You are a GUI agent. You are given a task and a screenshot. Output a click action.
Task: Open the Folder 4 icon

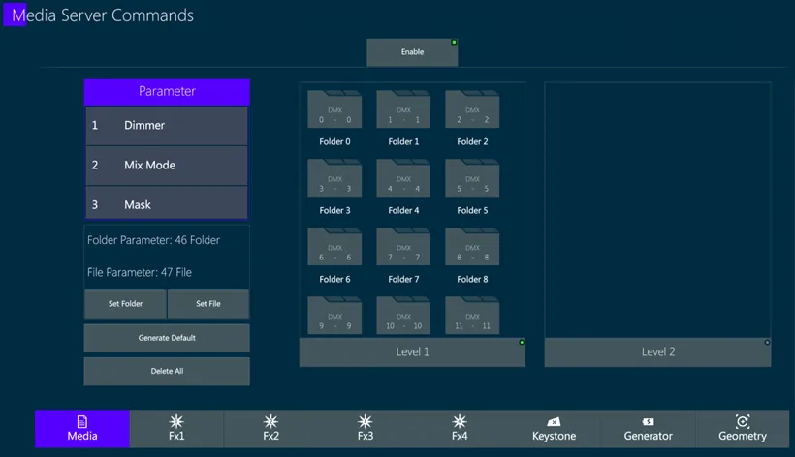tap(403, 177)
